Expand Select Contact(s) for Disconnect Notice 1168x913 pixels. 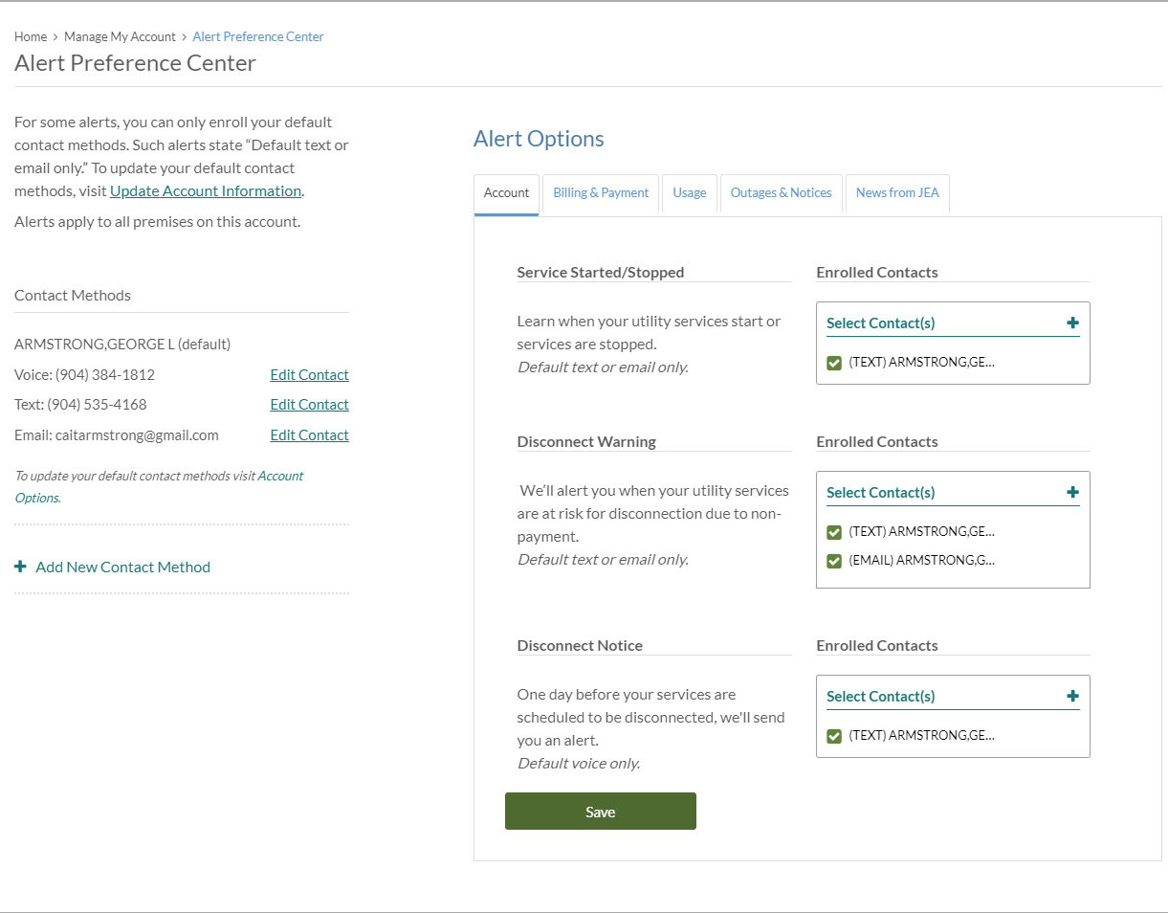pos(1072,697)
